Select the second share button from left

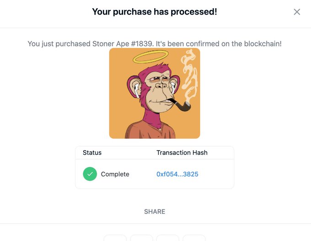[x=141, y=238]
